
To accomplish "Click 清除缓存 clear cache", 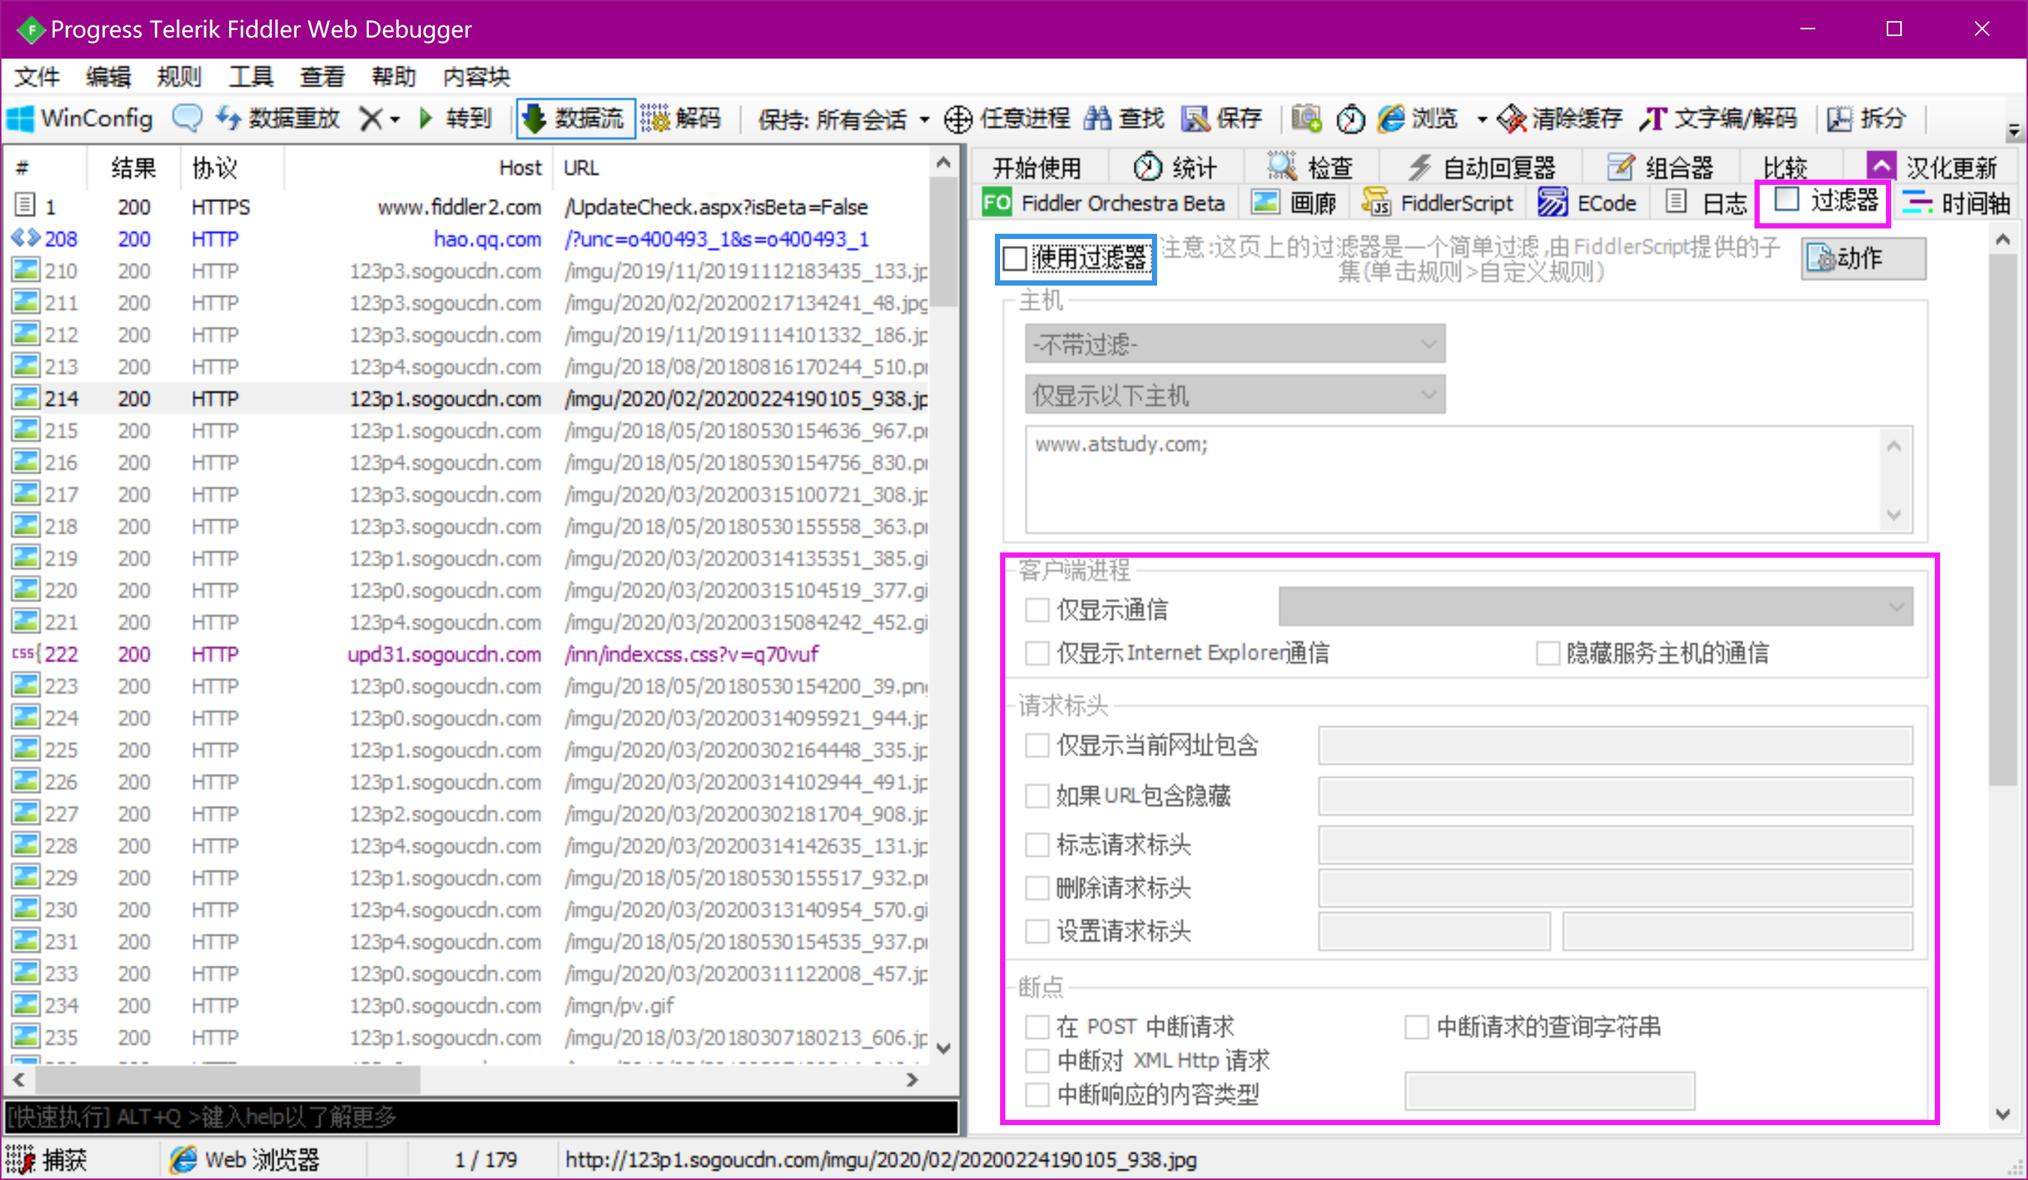I will coord(1560,119).
